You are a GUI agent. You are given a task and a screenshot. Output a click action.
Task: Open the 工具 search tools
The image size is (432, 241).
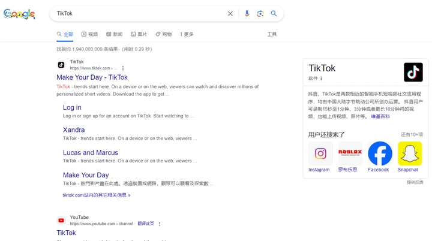pos(272,34)
